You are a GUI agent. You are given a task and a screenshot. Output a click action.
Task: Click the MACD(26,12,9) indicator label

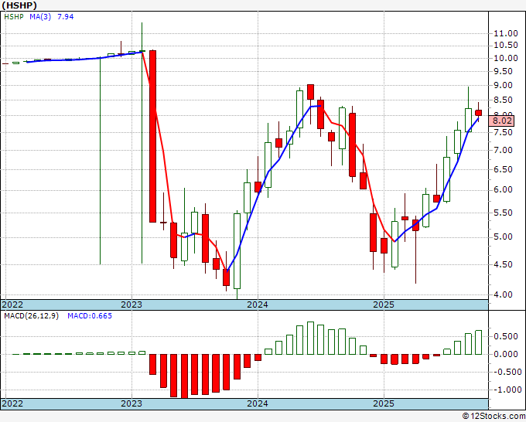[x=31, y=316]
